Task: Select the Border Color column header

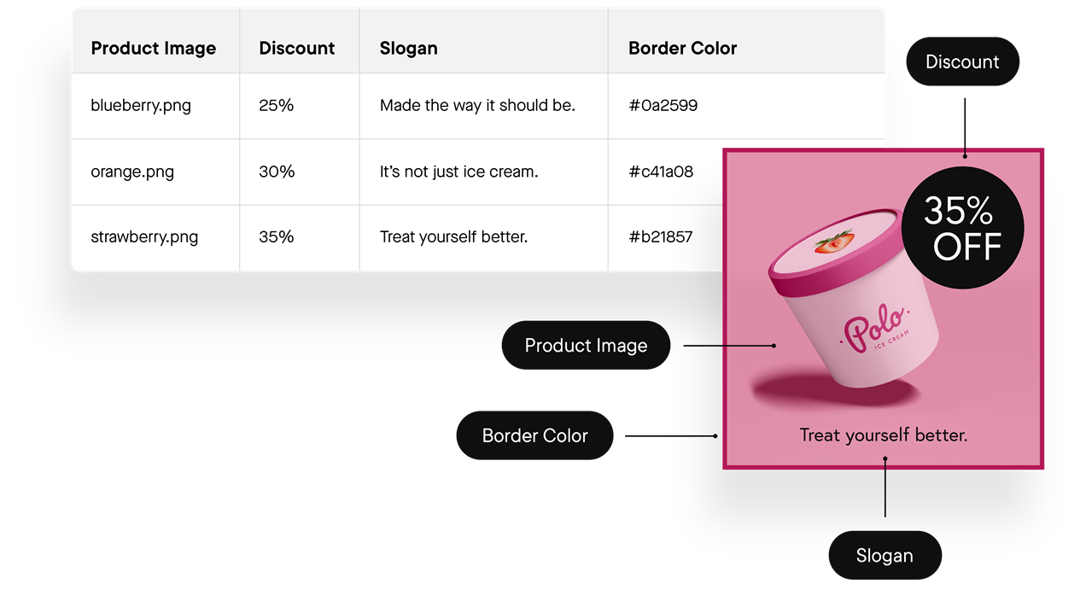Action: coord(746,41)
